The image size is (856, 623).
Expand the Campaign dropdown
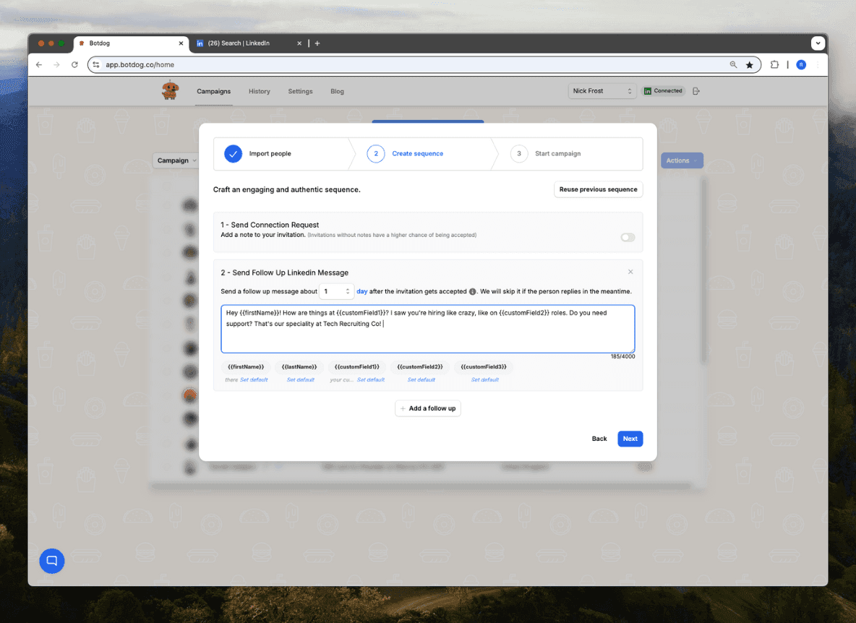[x=176, y=160]
